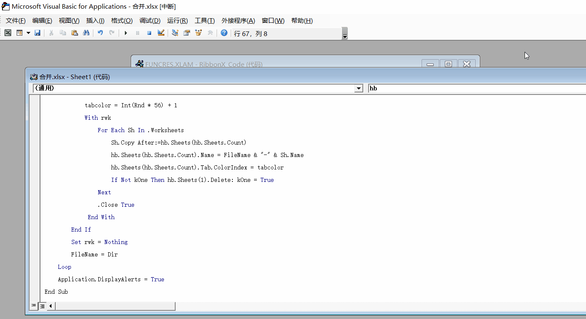Run the macro with the play icon

[x=126, y=33]
